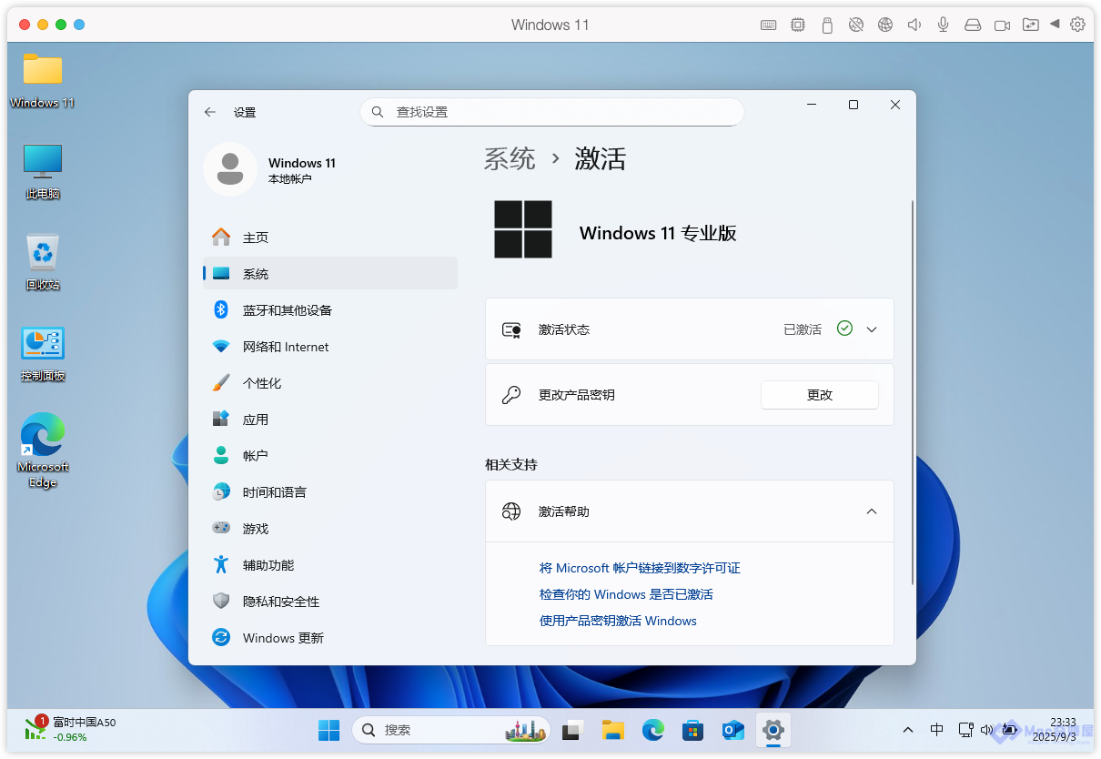Show hidden tray icons chevron
Viewport: 1101px width, 759px height.
coord(908,730)
